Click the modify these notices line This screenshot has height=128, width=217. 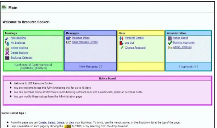[x=48, y=96]
